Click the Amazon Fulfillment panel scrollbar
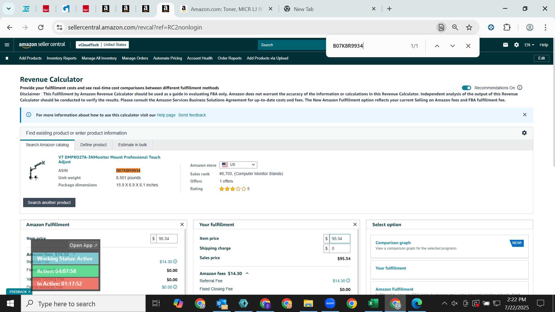Image resolution: width=555 pixels, height=312 pixels. pyautogui.click(x=185, y=261)
